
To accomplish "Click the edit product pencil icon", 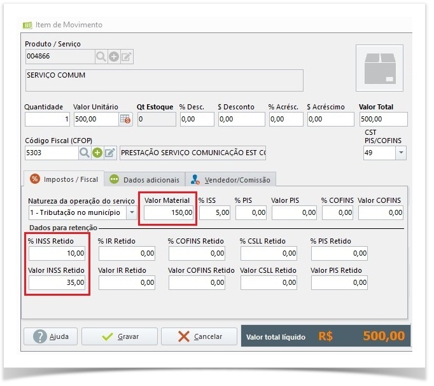I will pos(127,57).
